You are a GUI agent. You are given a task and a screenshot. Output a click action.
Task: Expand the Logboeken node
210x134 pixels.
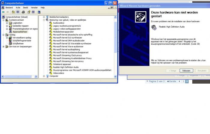pos(7,23)
